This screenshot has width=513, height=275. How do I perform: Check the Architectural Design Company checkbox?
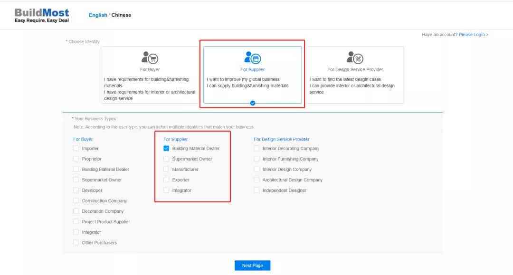256,180
